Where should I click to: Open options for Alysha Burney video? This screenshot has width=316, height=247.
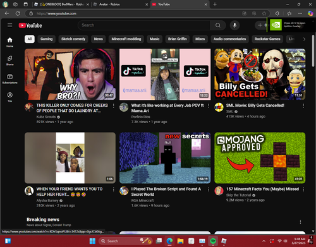tap(114, 190)
